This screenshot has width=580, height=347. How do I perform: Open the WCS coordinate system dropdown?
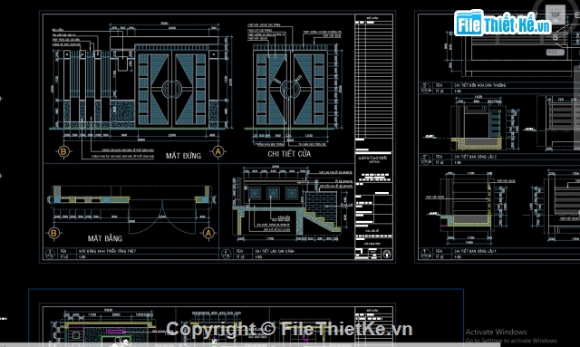(x=556, y=53)
